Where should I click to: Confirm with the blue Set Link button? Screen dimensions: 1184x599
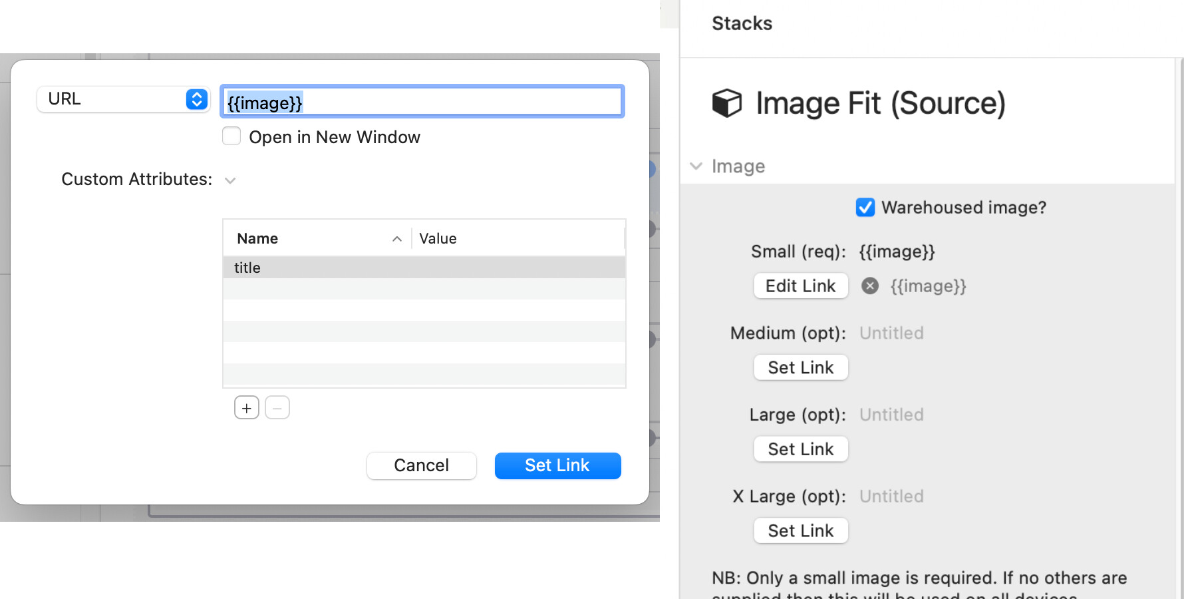557,465
